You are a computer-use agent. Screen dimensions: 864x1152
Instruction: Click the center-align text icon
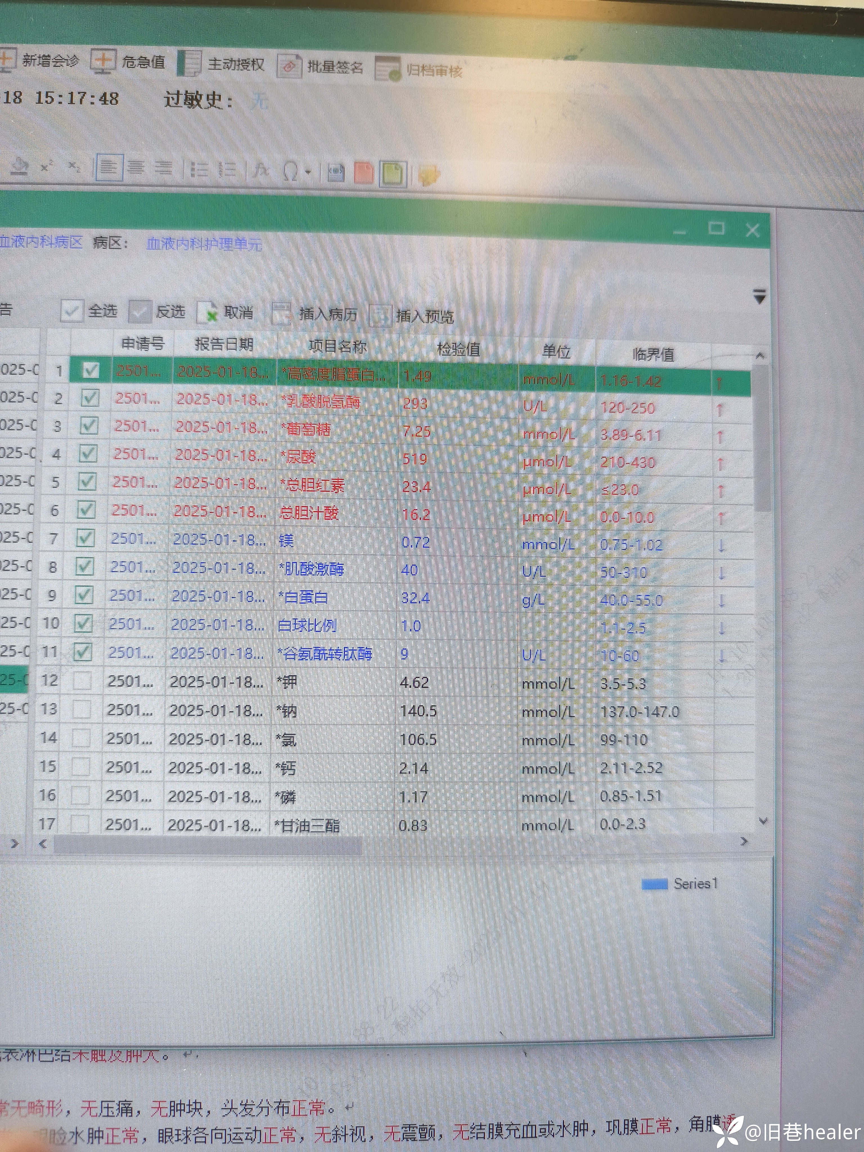click(x=136, y=168)
